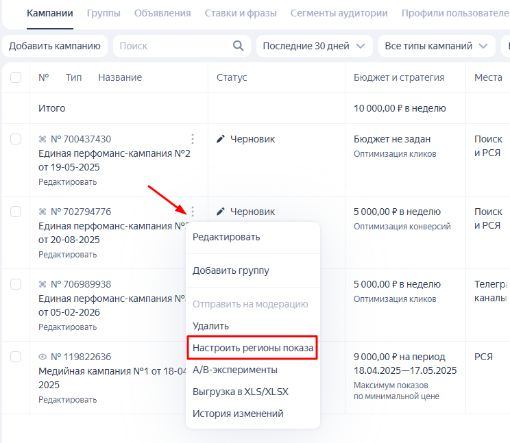The image size is (510, 443).
Task: Click the search magnifier icon
Action: (238, 46)
